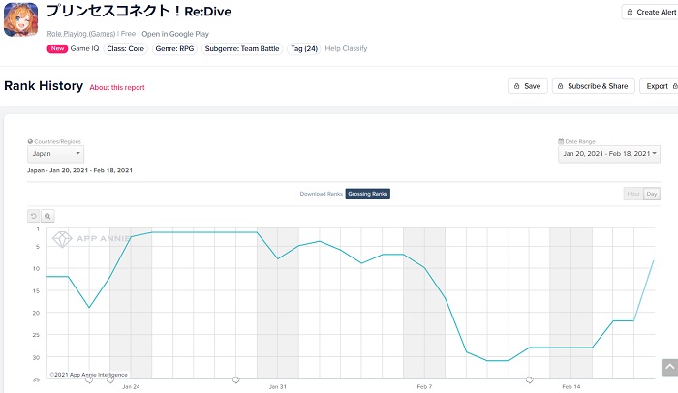Click the Feb 14 x-axis label
This screenshot has height=393, width=678.
[x=571, y=387]
